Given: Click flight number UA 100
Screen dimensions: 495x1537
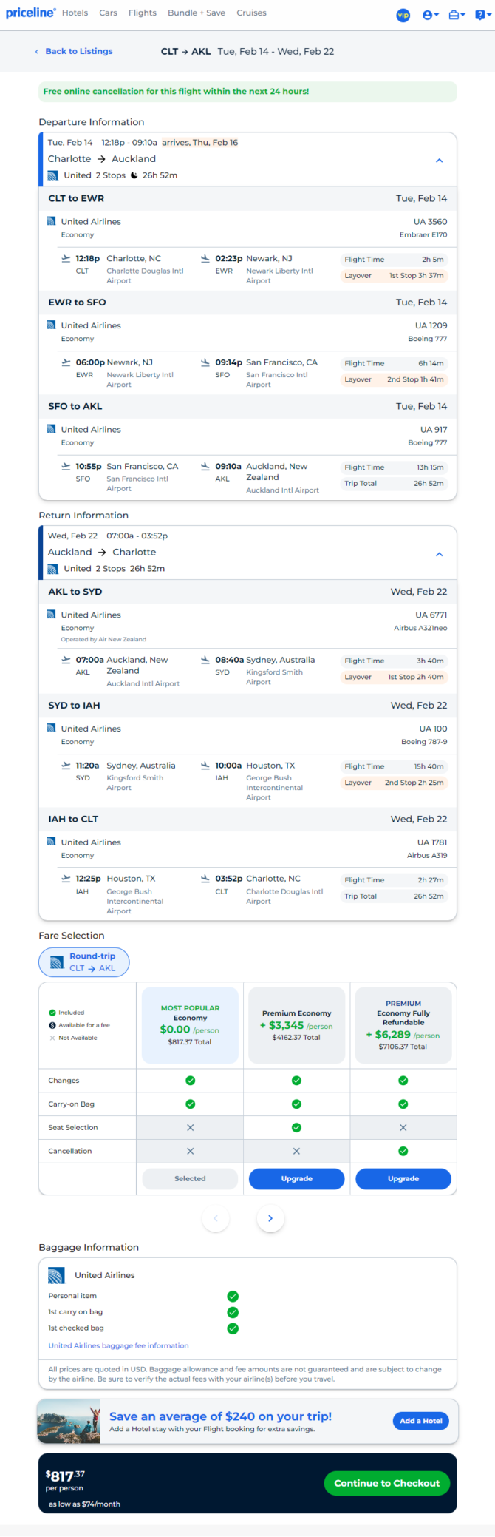Looking at the screenshot, I should (x=433, y=729).
